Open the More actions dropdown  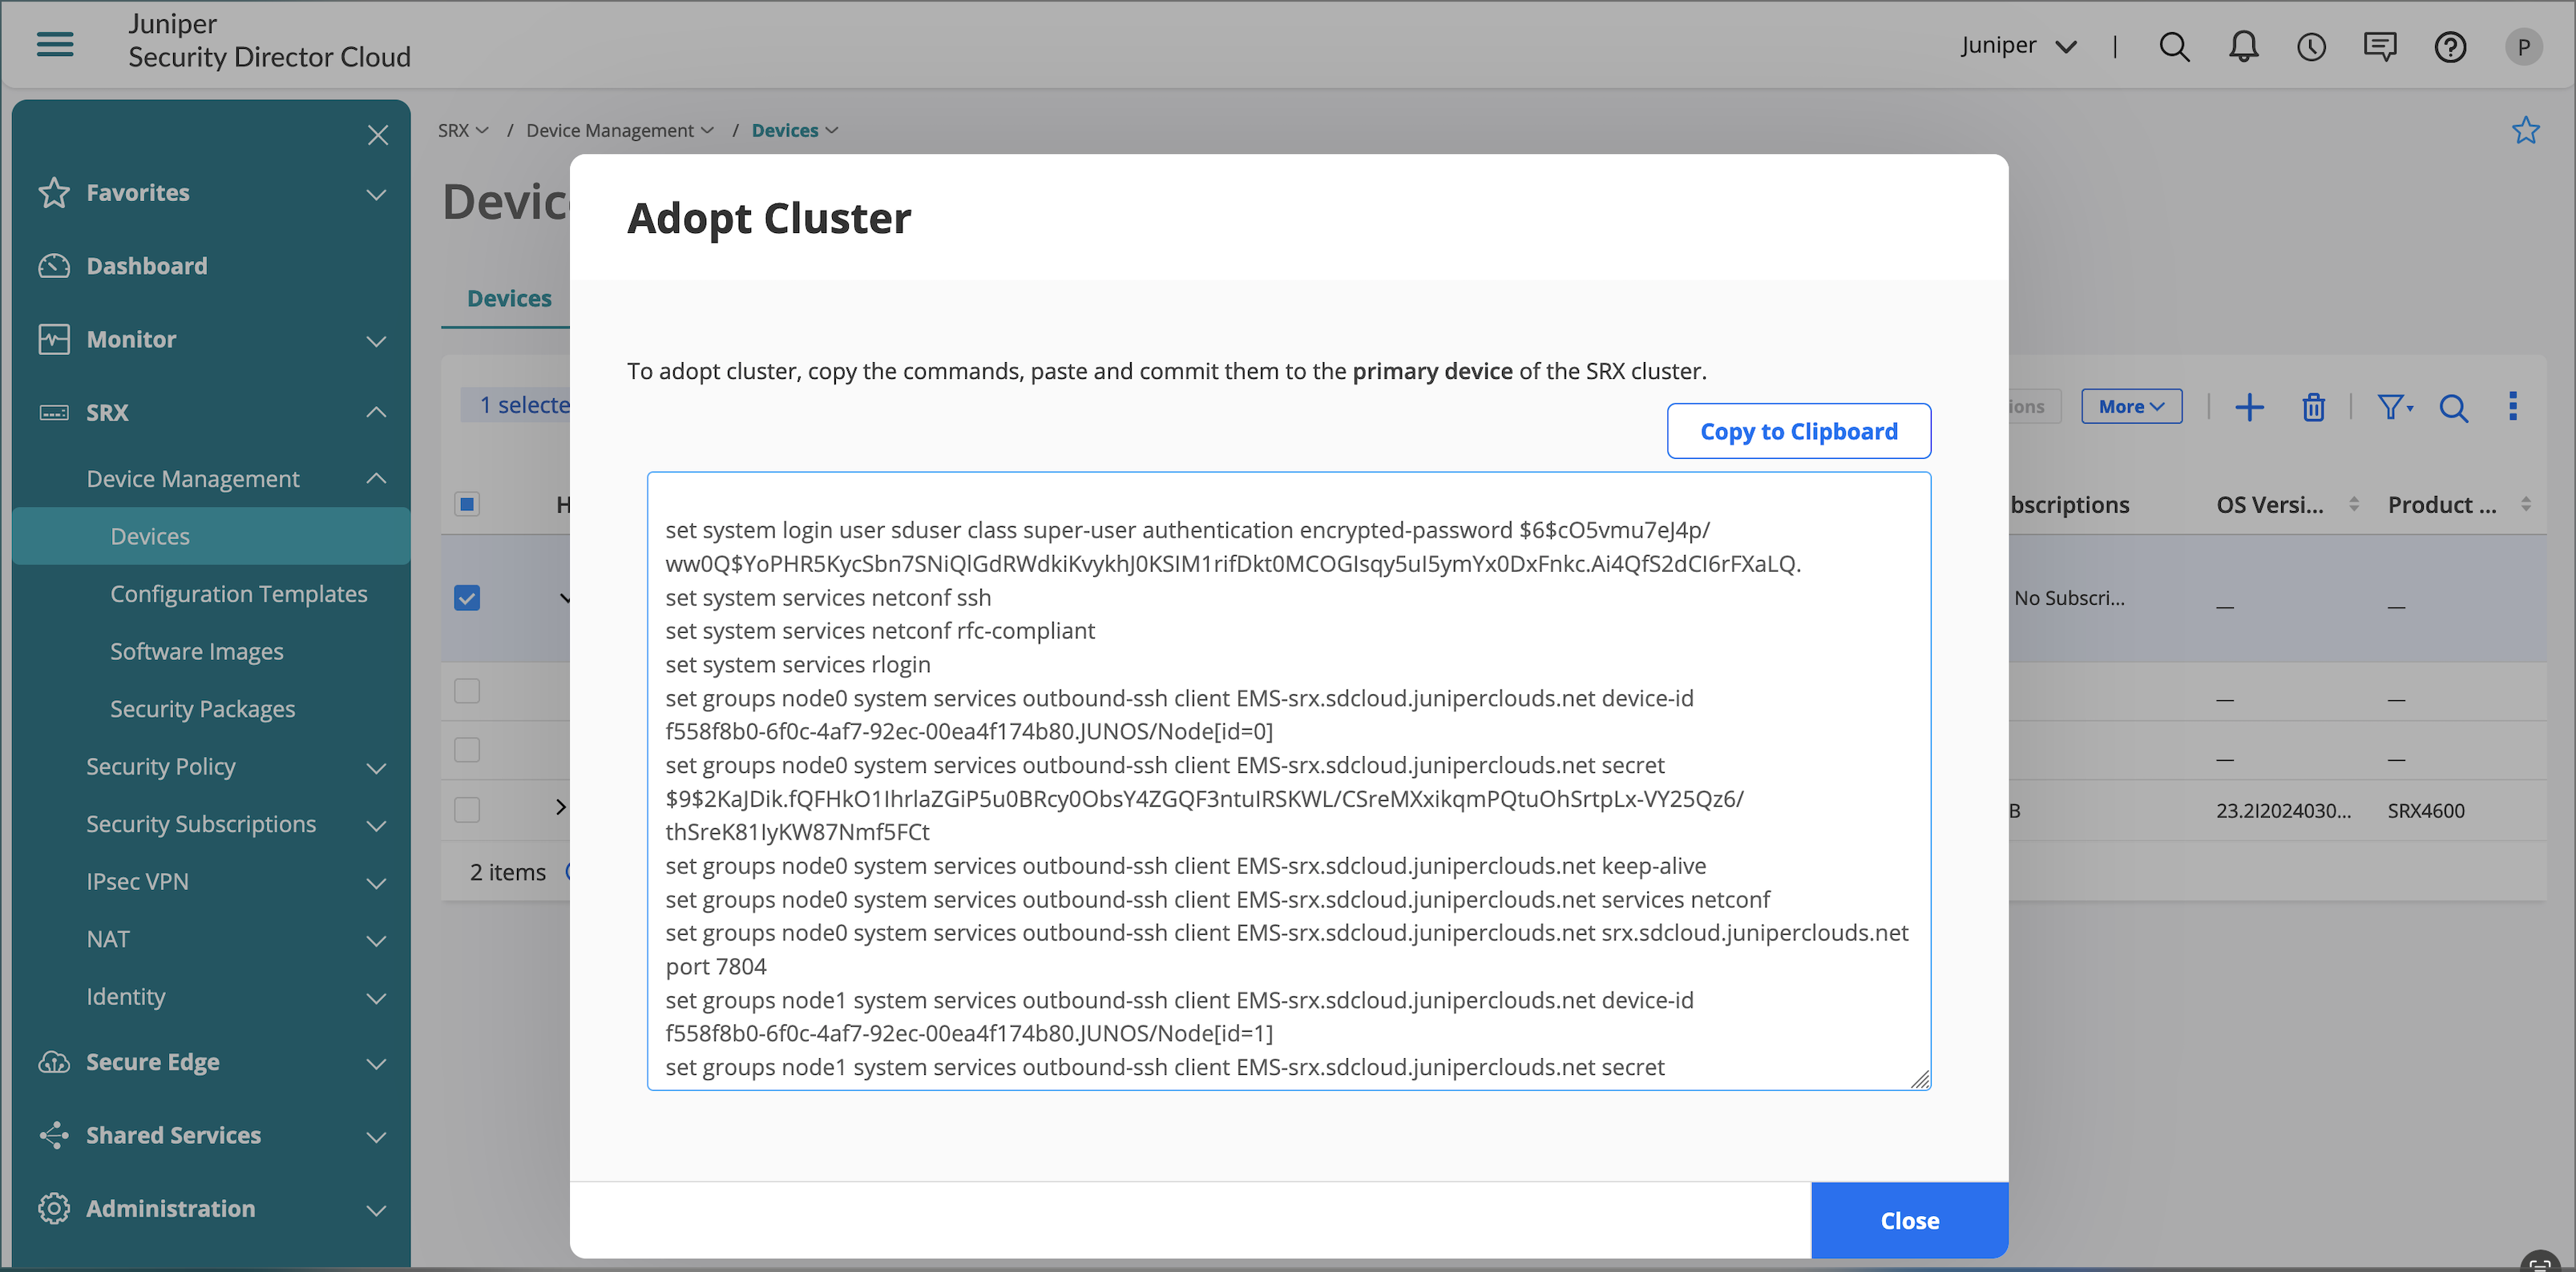[x=2131, y=407]
